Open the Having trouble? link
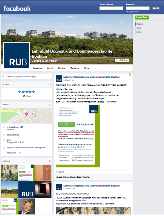The height and width of the screenshot is (216, 164). pyautogui.click(x=132, y=12)
